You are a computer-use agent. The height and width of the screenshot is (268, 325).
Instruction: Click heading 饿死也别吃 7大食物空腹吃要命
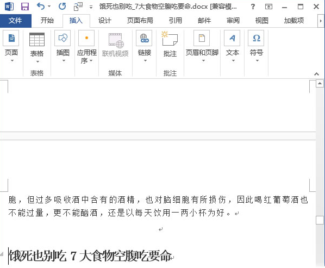tap(90, 256)
